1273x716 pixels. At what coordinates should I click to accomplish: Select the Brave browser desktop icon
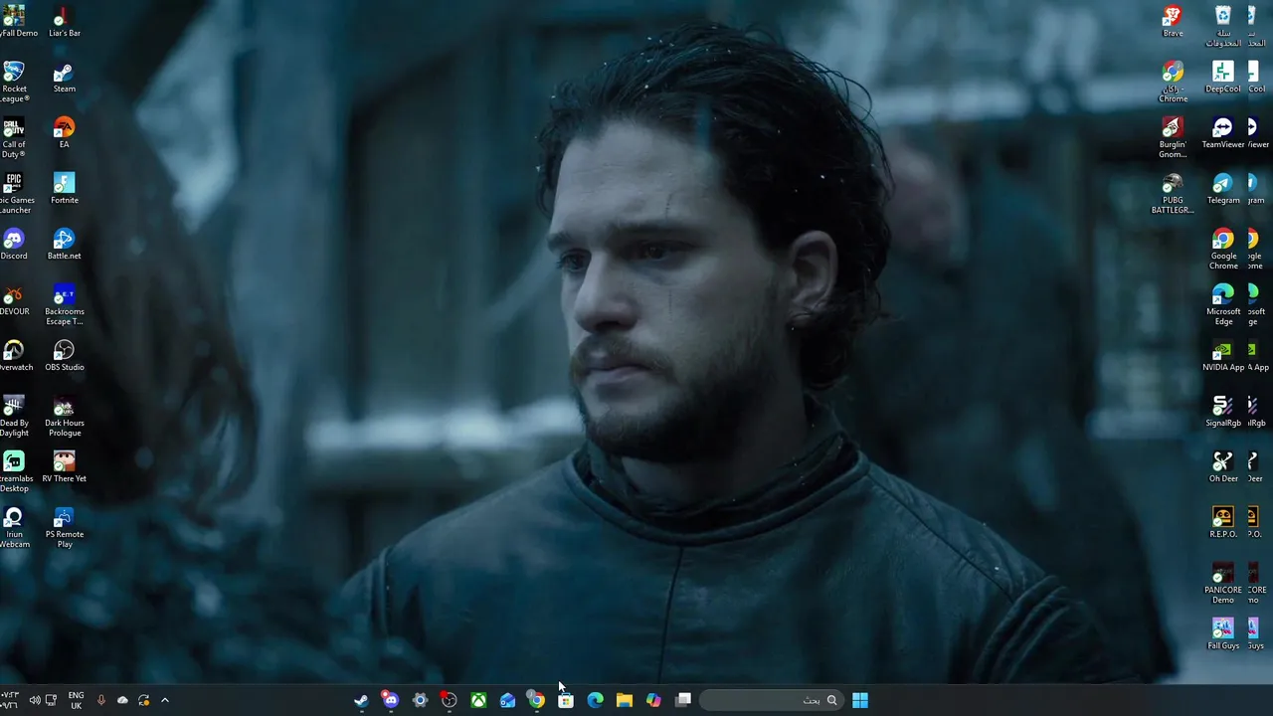click(1173, 22)
